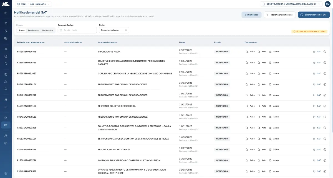Toggle check circle for F25506BA0000760 row
This screenshot has height=178, width=333.
(x=325, y=63)
